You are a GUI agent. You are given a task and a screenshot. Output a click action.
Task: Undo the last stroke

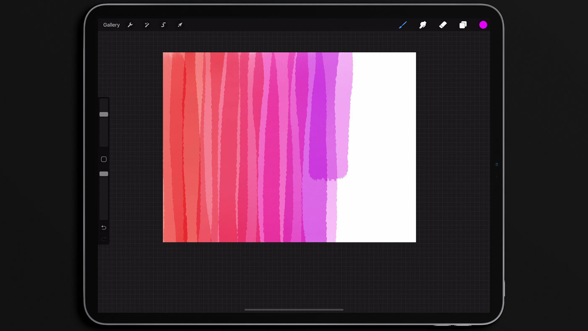(x=104, y=228)
